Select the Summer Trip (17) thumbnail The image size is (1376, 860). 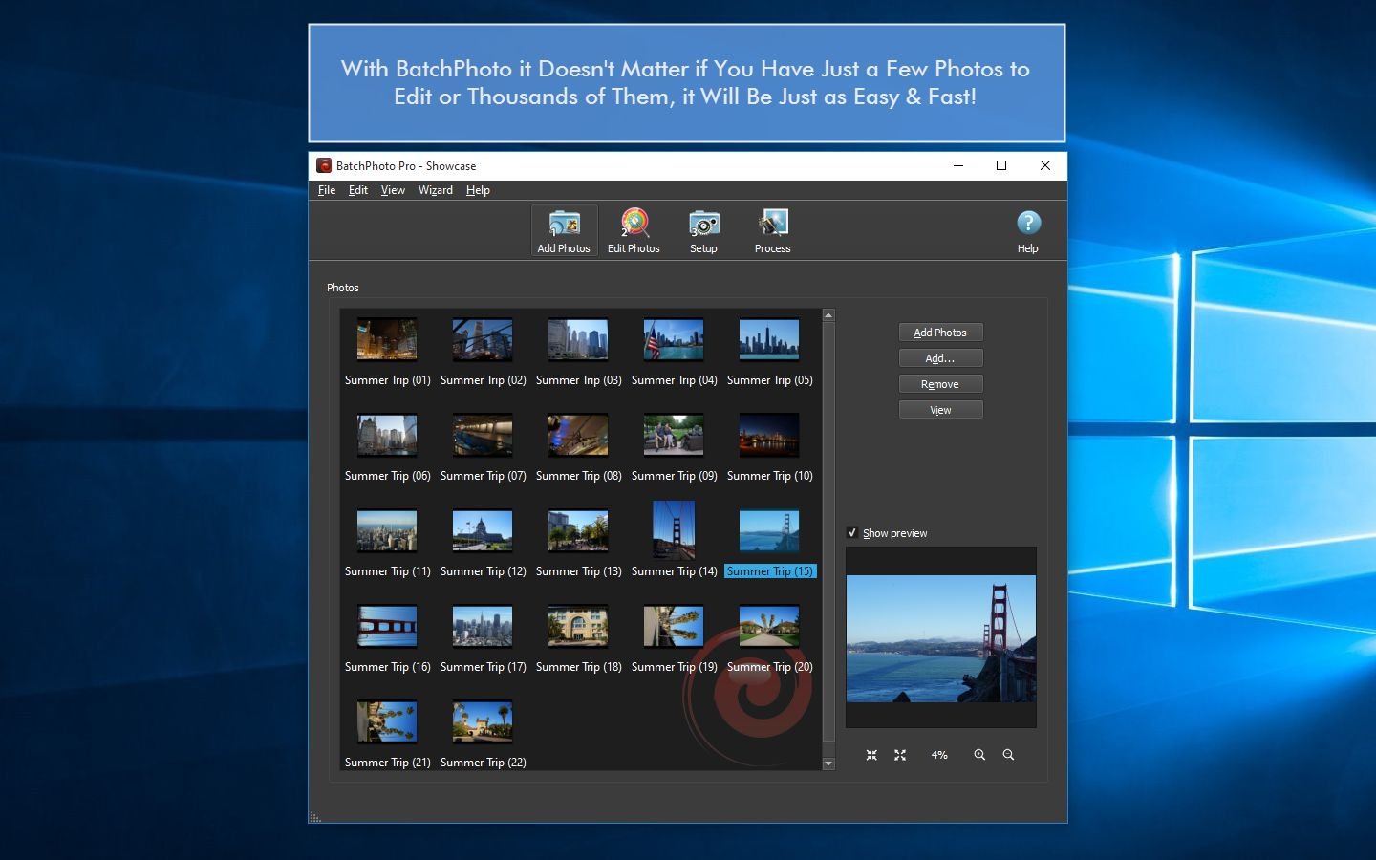[483, 626]
